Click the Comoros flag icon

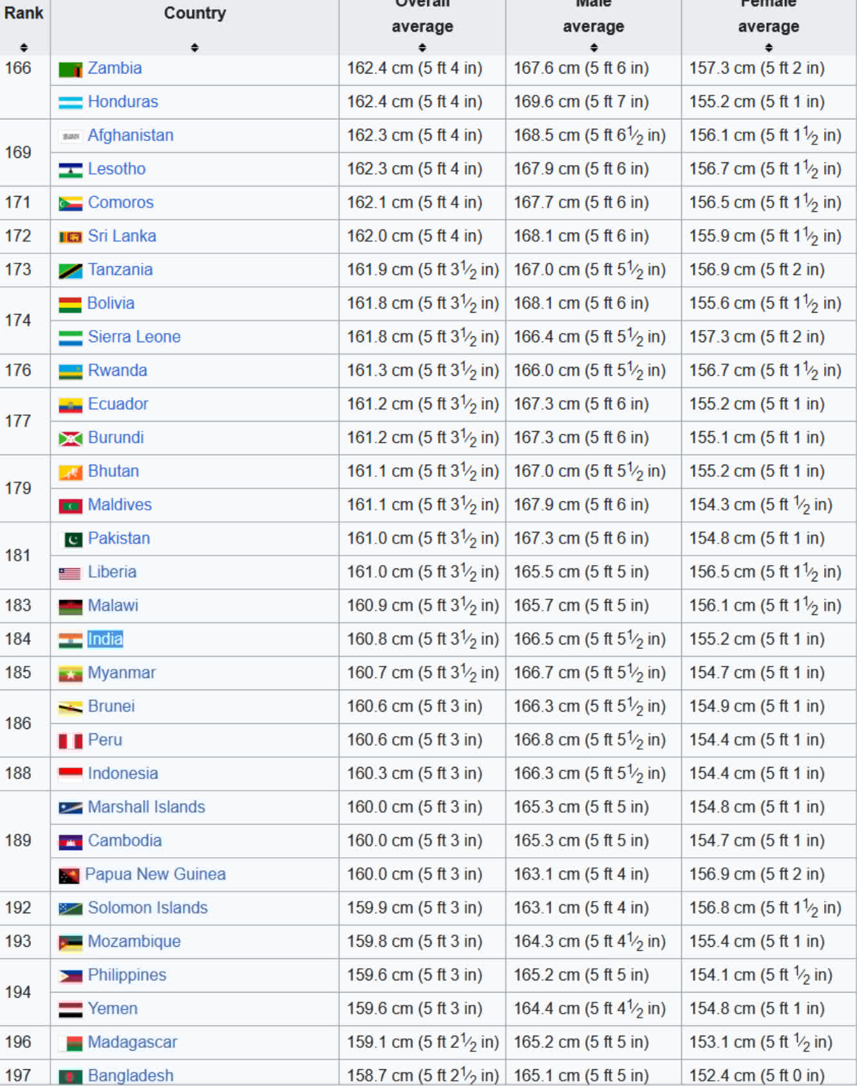click(70, 203)
